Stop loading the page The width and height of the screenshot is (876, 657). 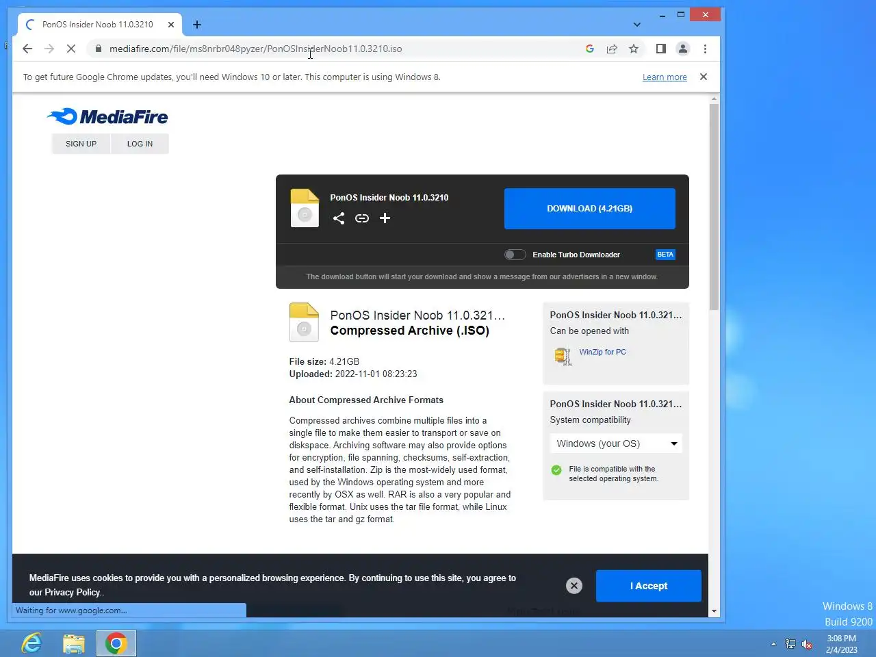[x=70, y=49]
